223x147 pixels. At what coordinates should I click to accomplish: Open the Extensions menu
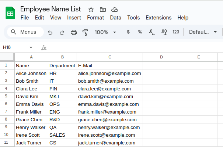pyautogui.click(x=158, y=18)
